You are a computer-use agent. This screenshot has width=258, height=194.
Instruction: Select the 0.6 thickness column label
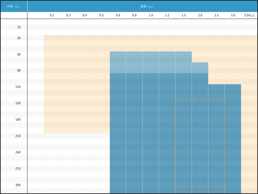[118, 15]
